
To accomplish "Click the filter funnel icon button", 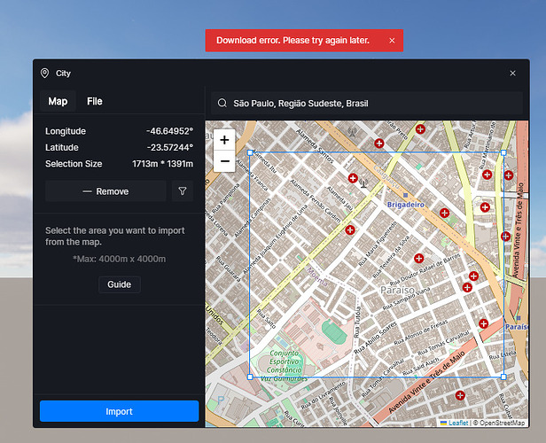I will (182, 191).
